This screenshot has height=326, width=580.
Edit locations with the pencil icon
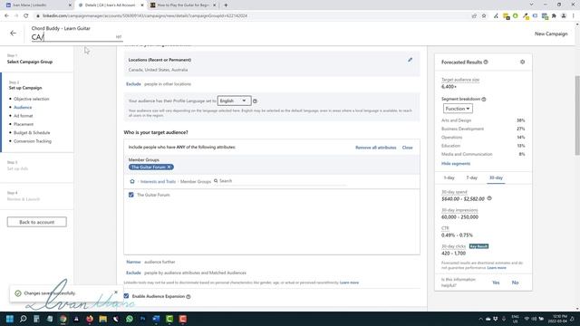click(410, 60)
